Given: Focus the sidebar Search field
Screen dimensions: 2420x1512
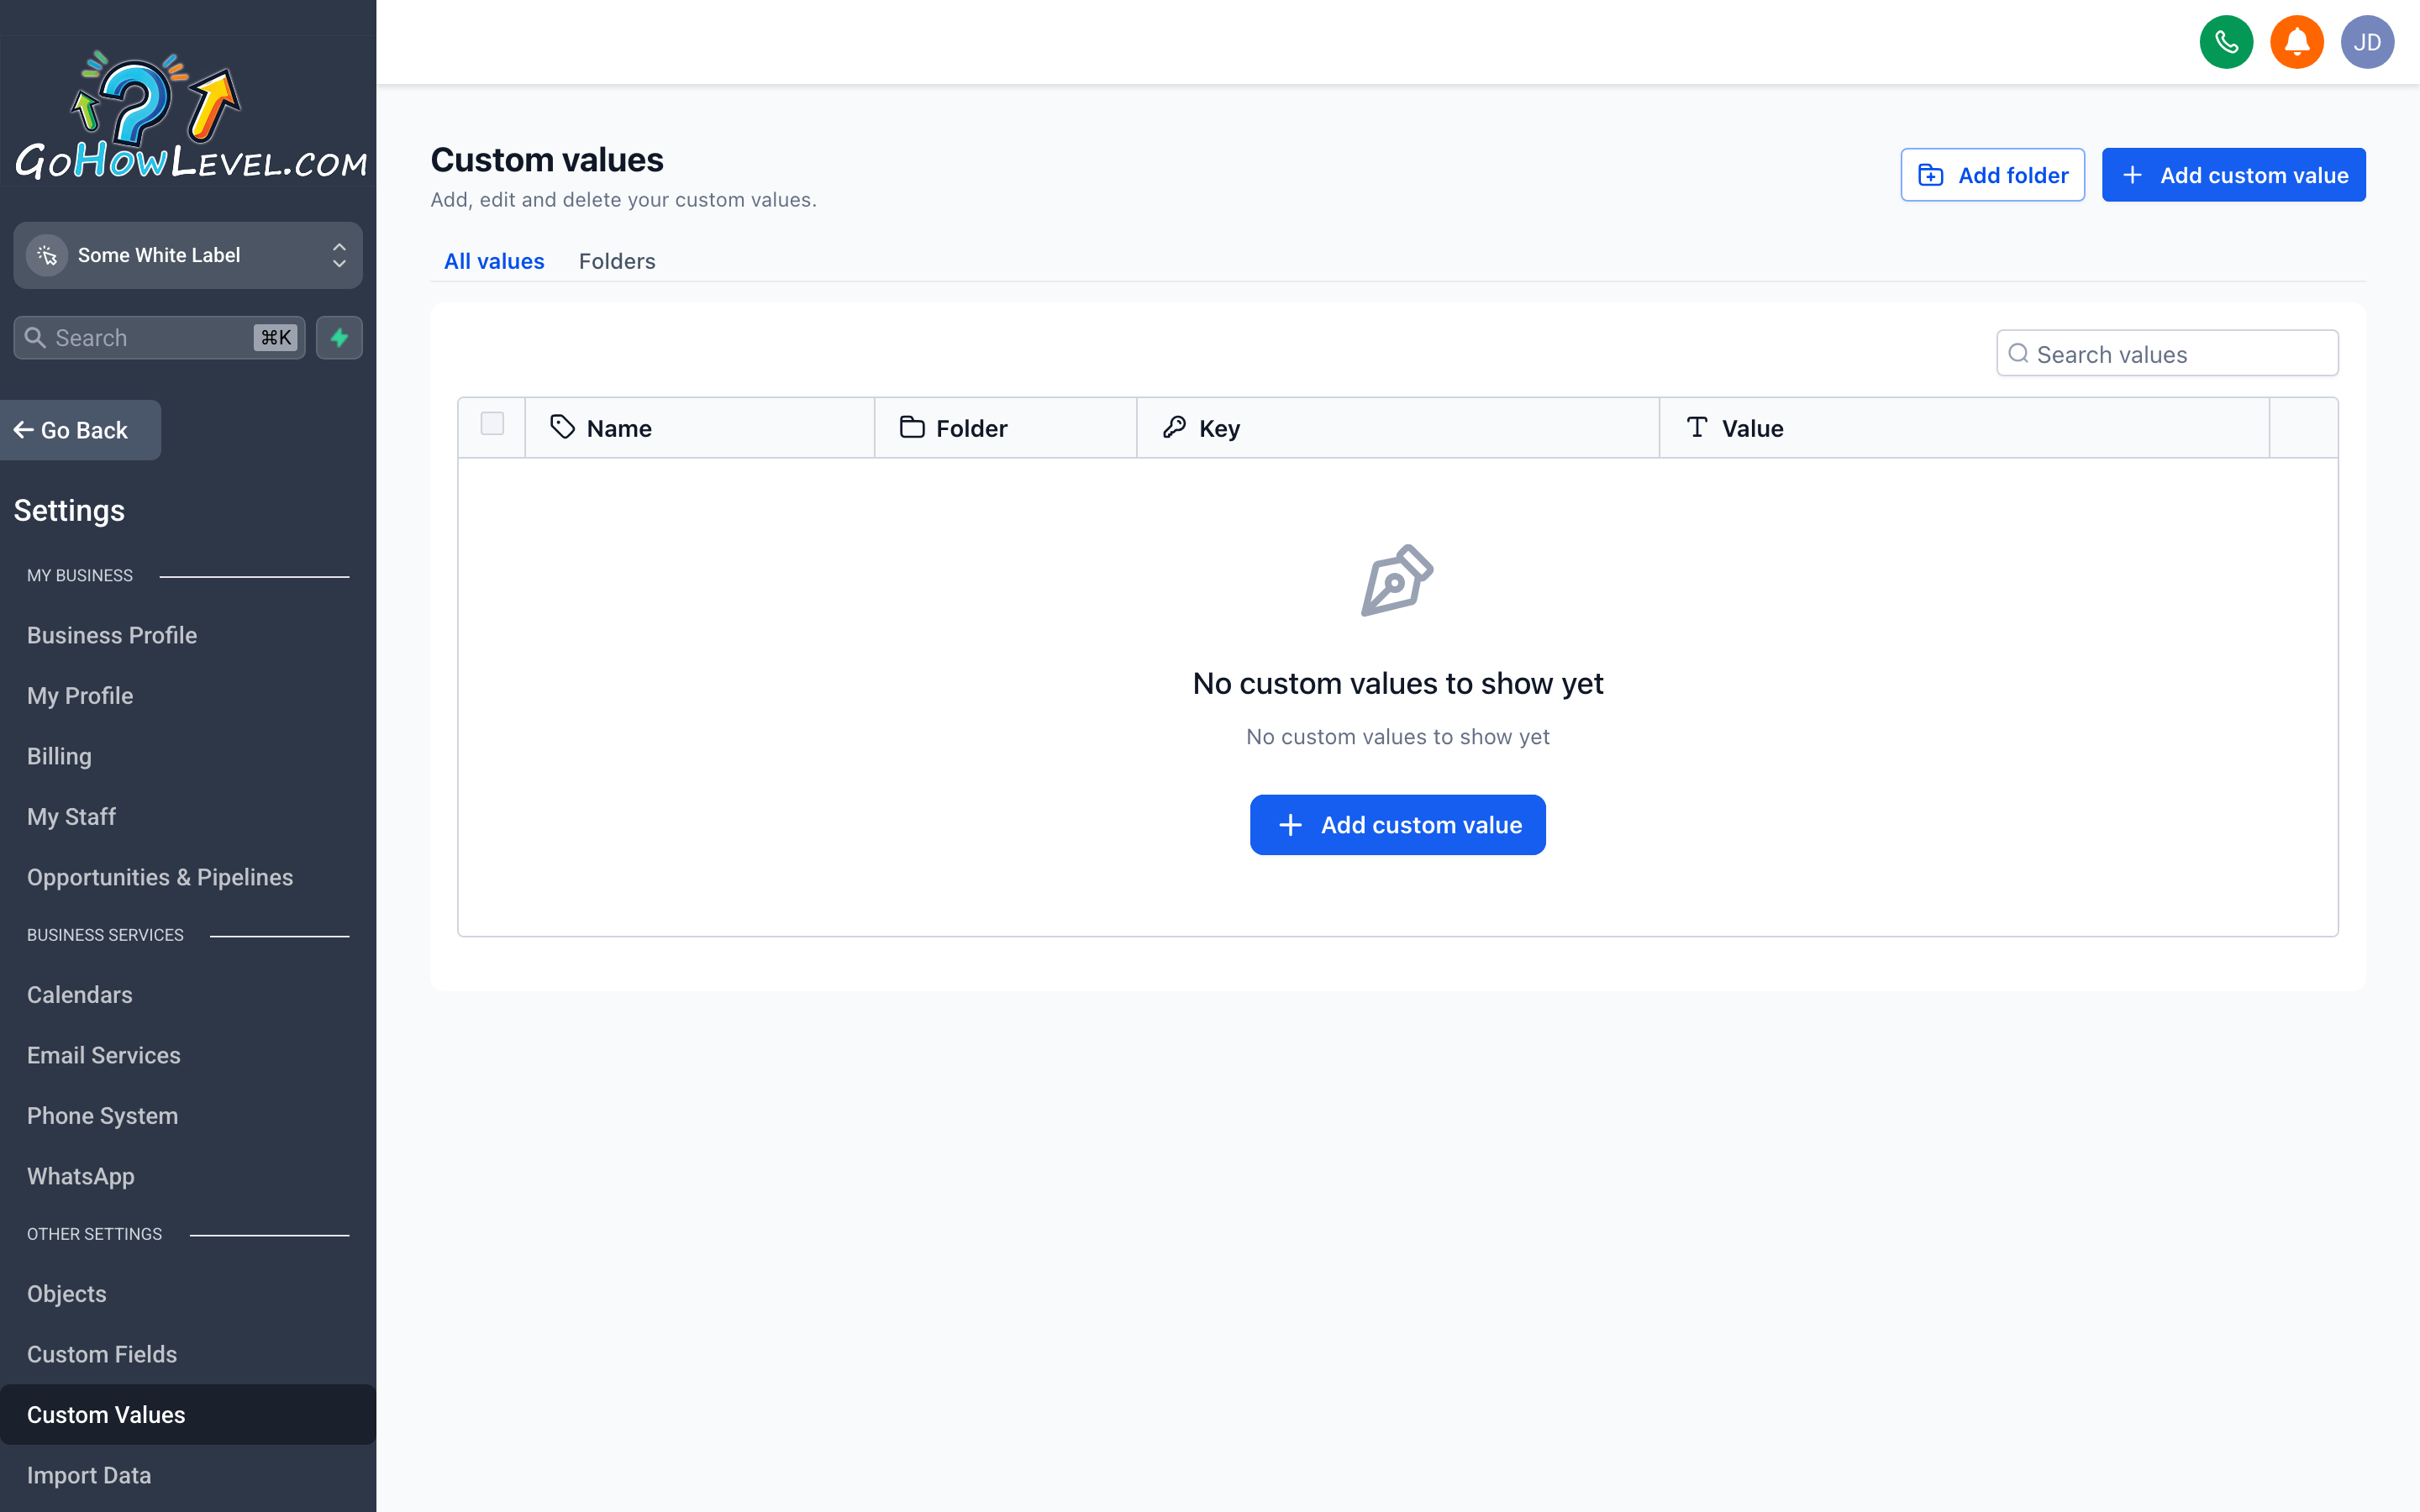Looking at the screenshot, I should coord(159,338).
